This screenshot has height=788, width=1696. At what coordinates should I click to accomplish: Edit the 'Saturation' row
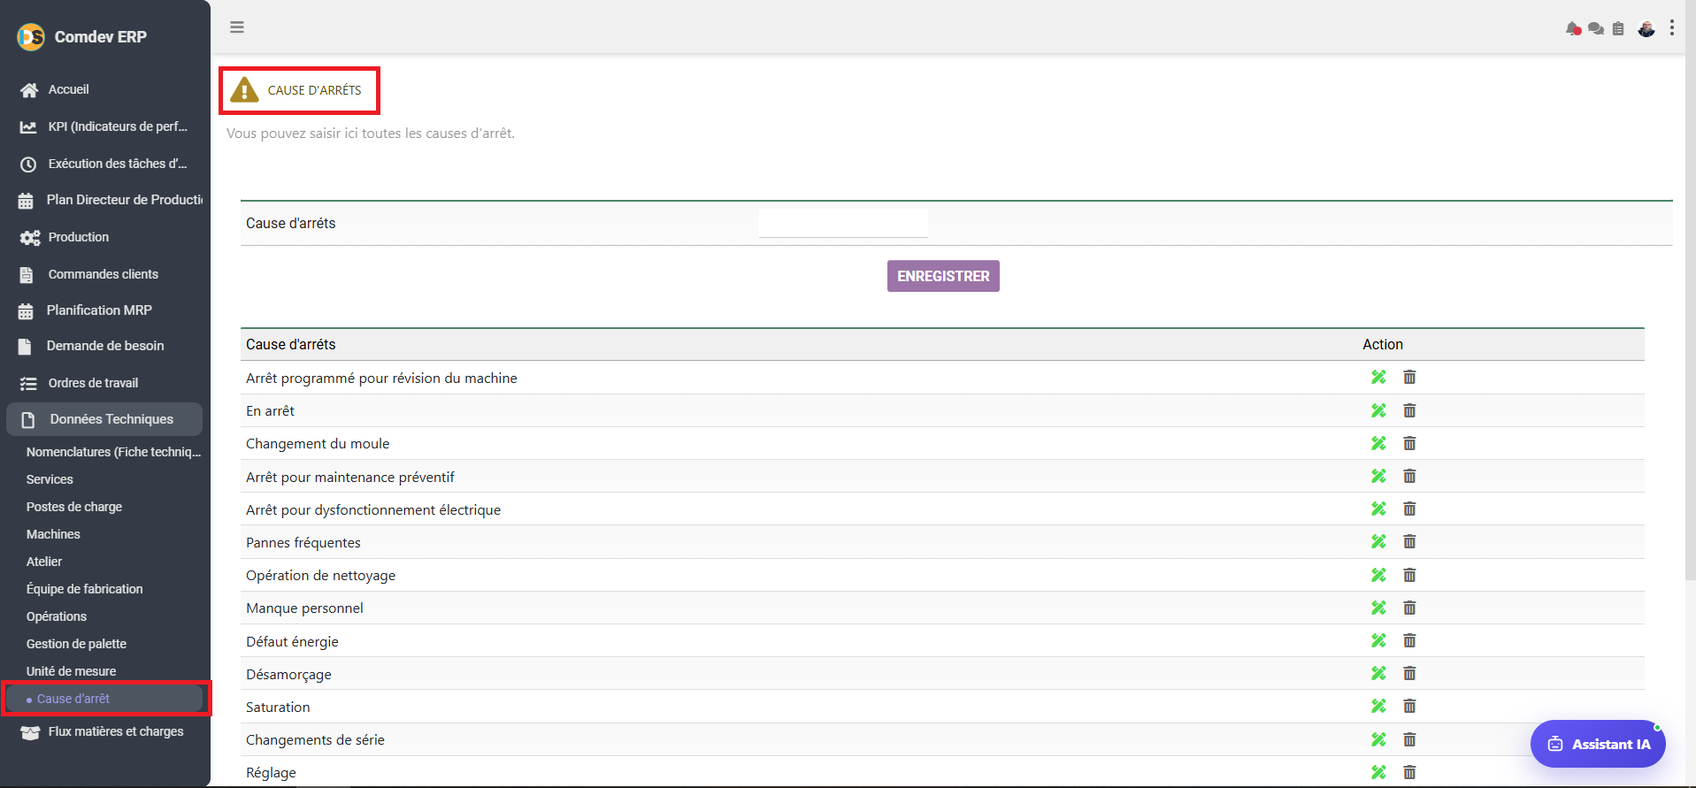coord(1378,706)
